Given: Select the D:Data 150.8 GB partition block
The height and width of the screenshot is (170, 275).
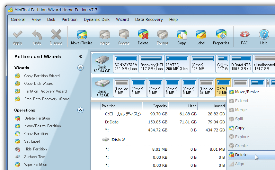Looking at the screenshot, I should [241, 64].
